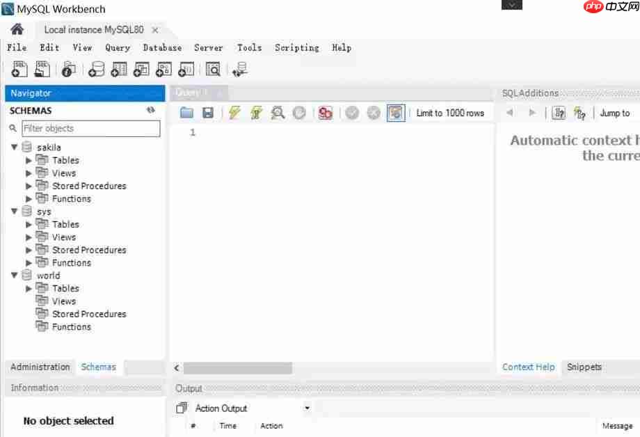Image resolution: width=640 pixels, height=437 pixels.
Task: Expand Tables under the world schema
Action: tap(28, 288)
